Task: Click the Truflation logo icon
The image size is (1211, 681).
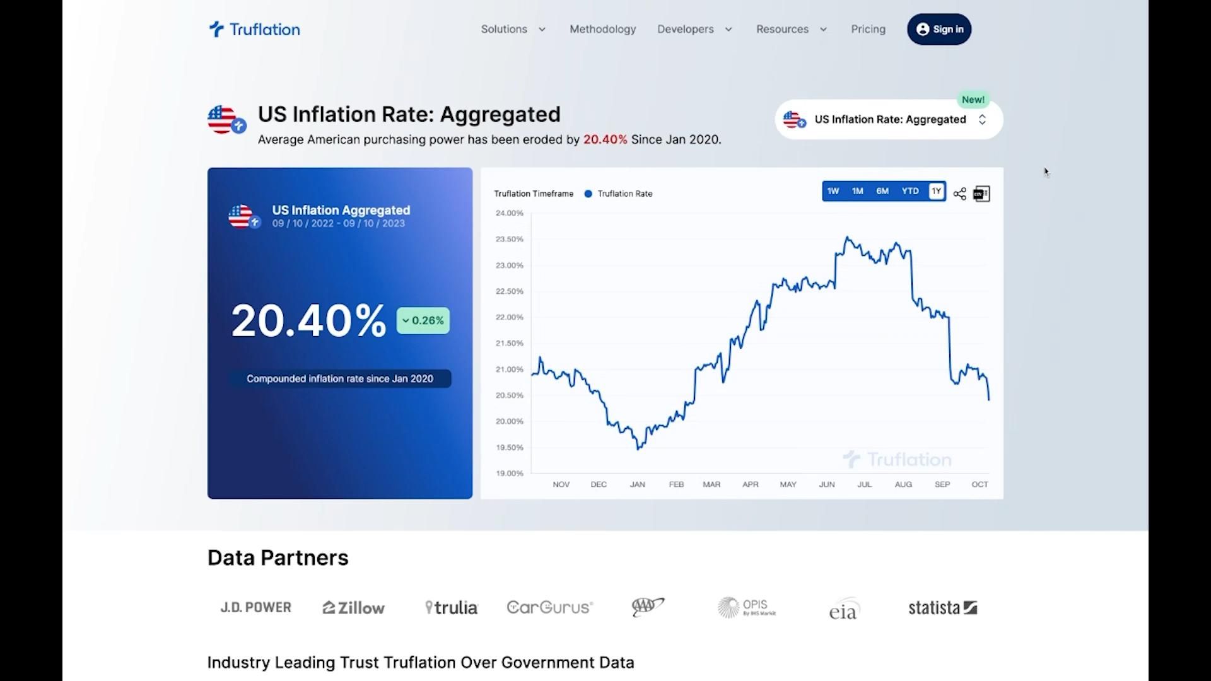Action: (x=216, y=29)
